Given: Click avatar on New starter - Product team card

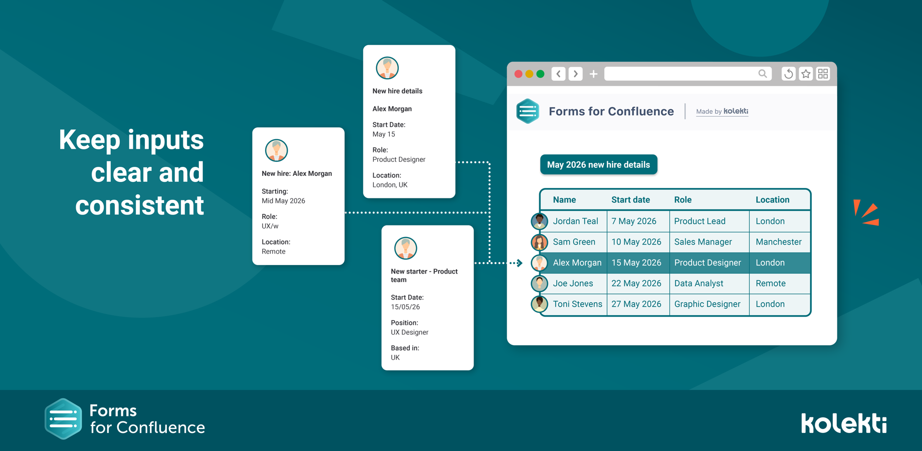Looking at the screenshot, I should pyautogui.click(x=405, y=248).
